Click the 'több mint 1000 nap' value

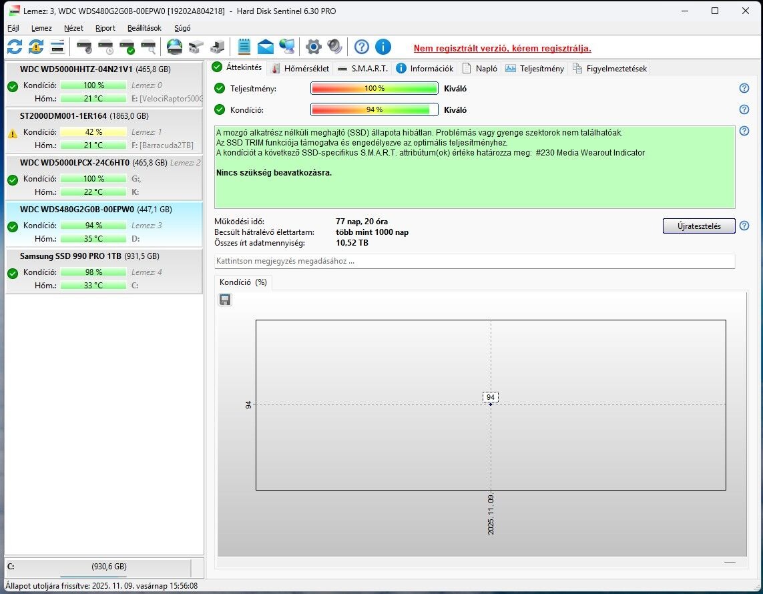coord(372,232)
